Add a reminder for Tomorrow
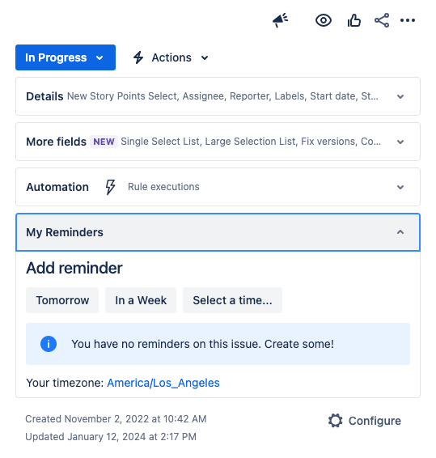 coord(62,300)
